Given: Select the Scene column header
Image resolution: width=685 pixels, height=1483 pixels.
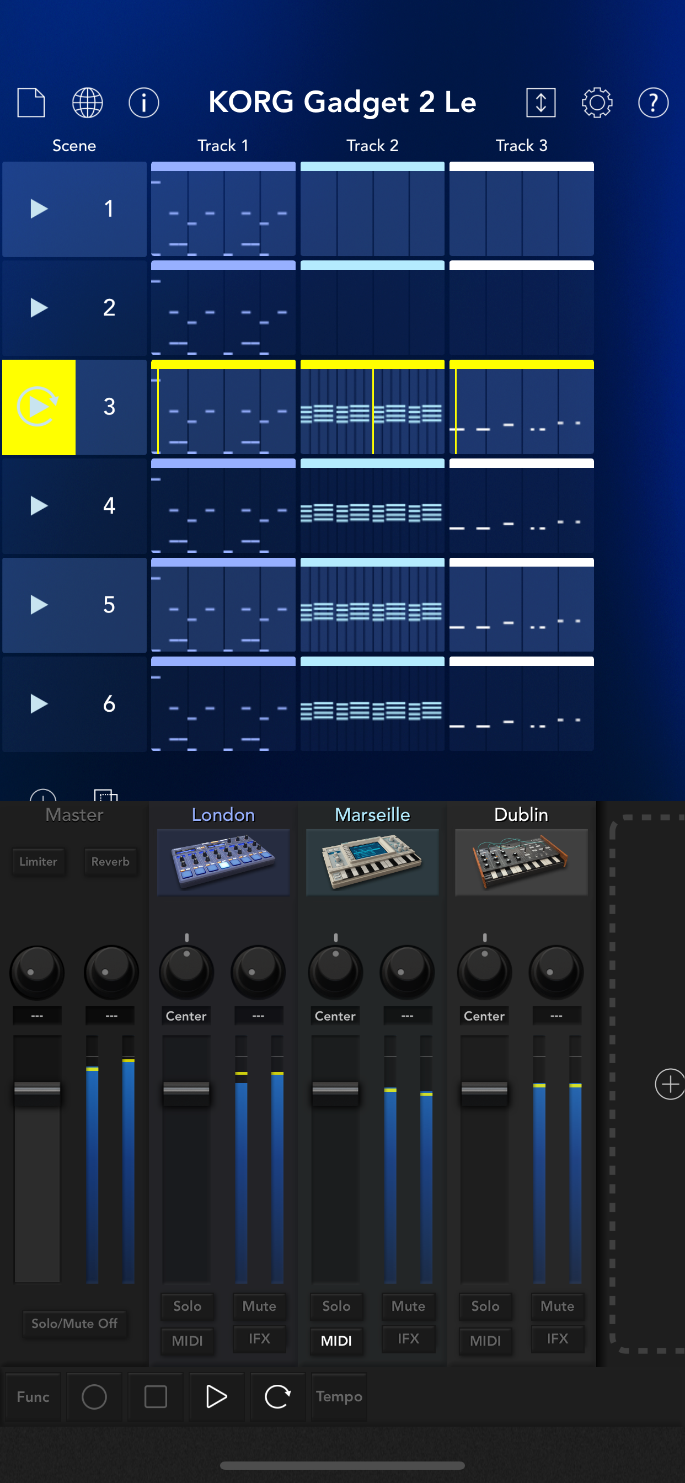Looking at the screenshot, I should (x=74, y=146).
